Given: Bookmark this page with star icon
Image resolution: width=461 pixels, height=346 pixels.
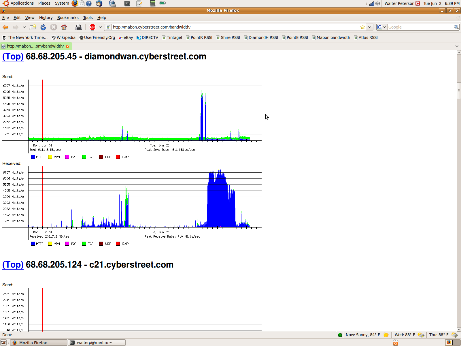Looking at the screenshot, I should (x=362, y=27).
